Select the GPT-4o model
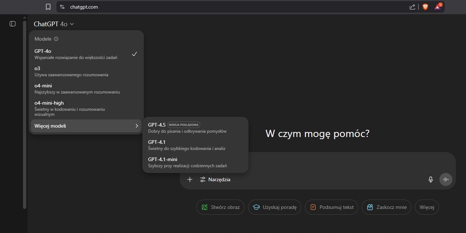This screenshot has width=466, height=233. pos(86,54)
